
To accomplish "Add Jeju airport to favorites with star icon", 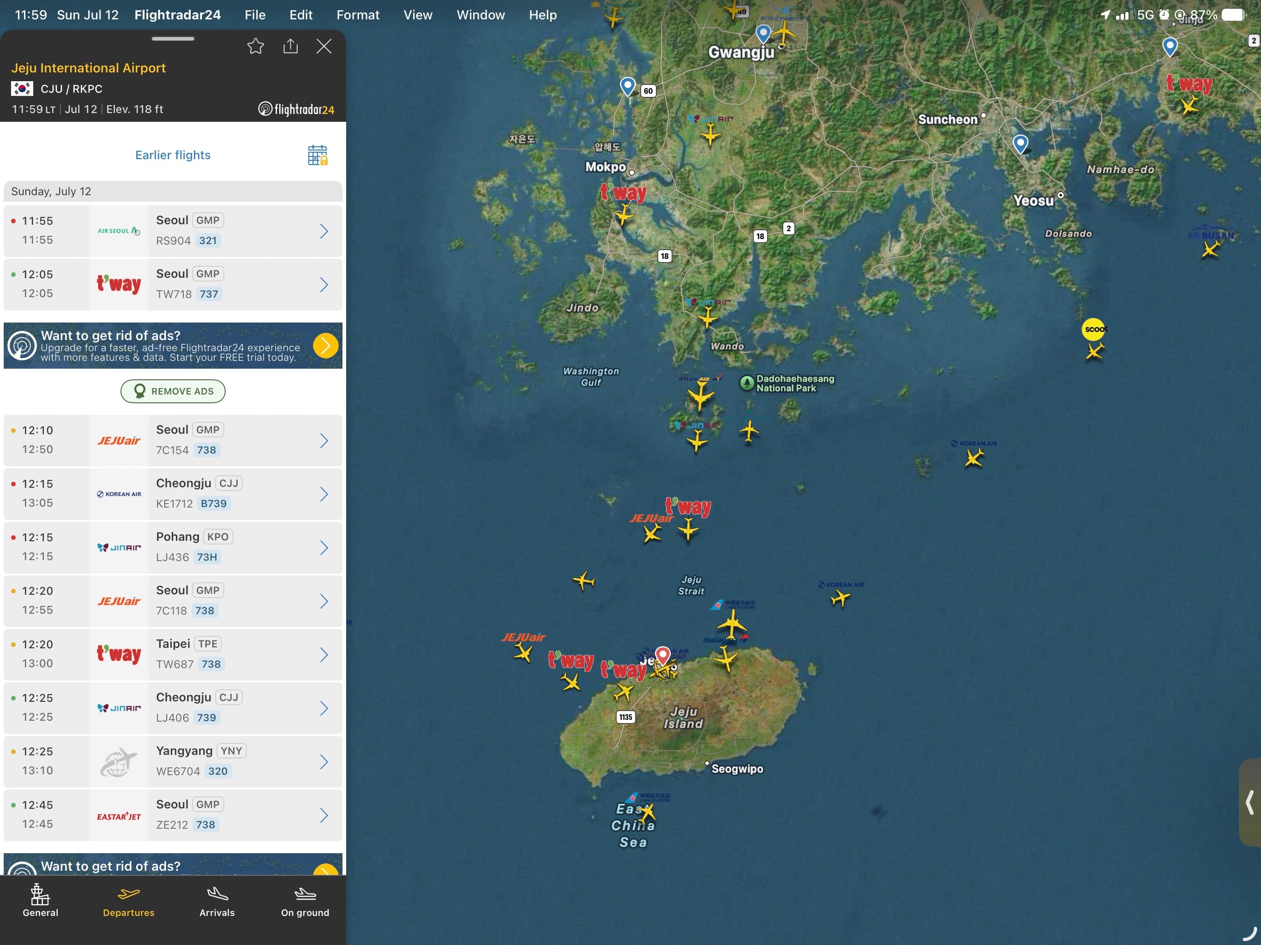I will click(255, 46).
